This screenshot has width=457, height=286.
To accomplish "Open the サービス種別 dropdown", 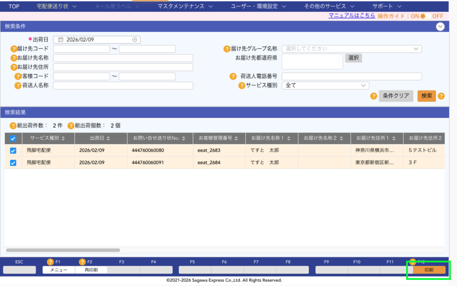I will 325,85.
